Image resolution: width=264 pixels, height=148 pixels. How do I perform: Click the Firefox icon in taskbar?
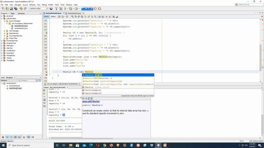[111, 145]
